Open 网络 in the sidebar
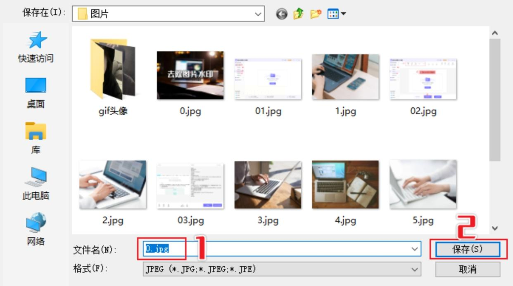513x286 pixels. (x=36, y=230)
